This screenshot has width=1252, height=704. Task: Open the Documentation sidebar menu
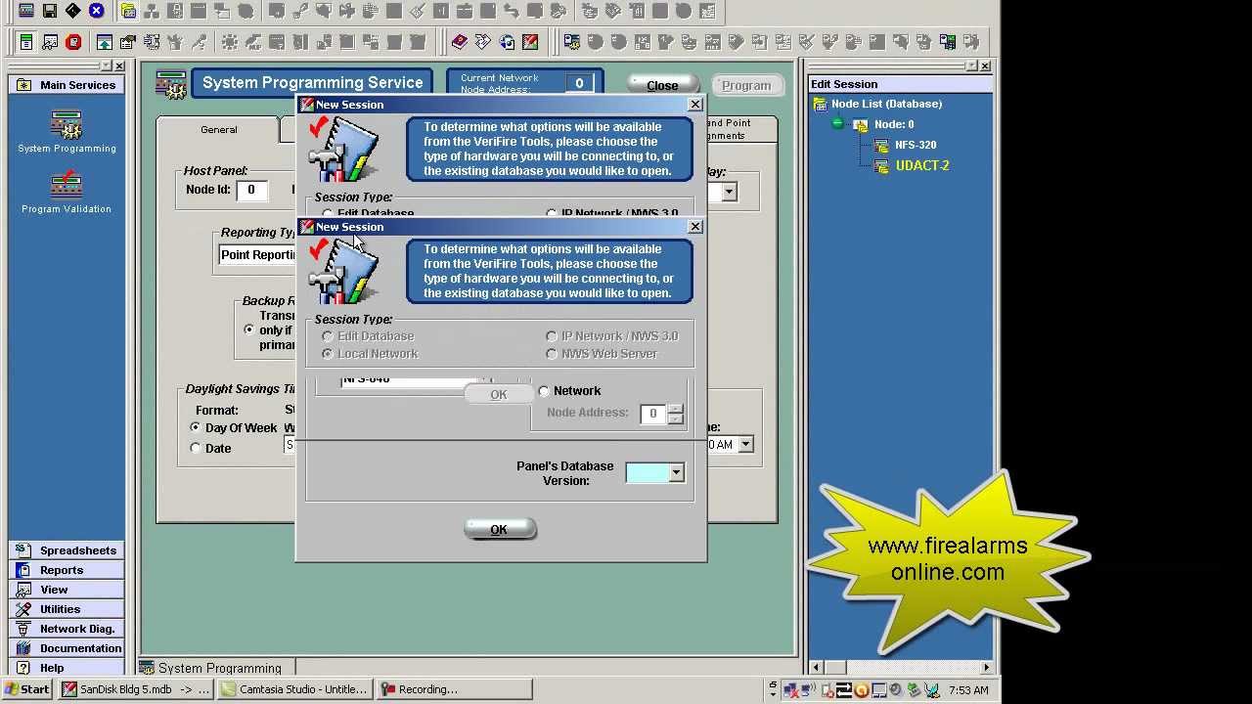pos(67,648)
